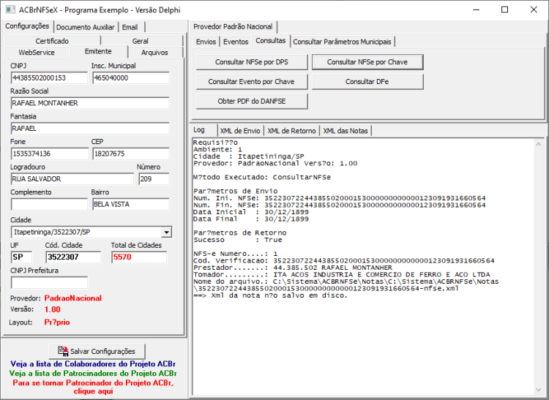Screen dimensions: 549x400
Task: Focus the Razão Social field
Action: click(x=90, y=103)
